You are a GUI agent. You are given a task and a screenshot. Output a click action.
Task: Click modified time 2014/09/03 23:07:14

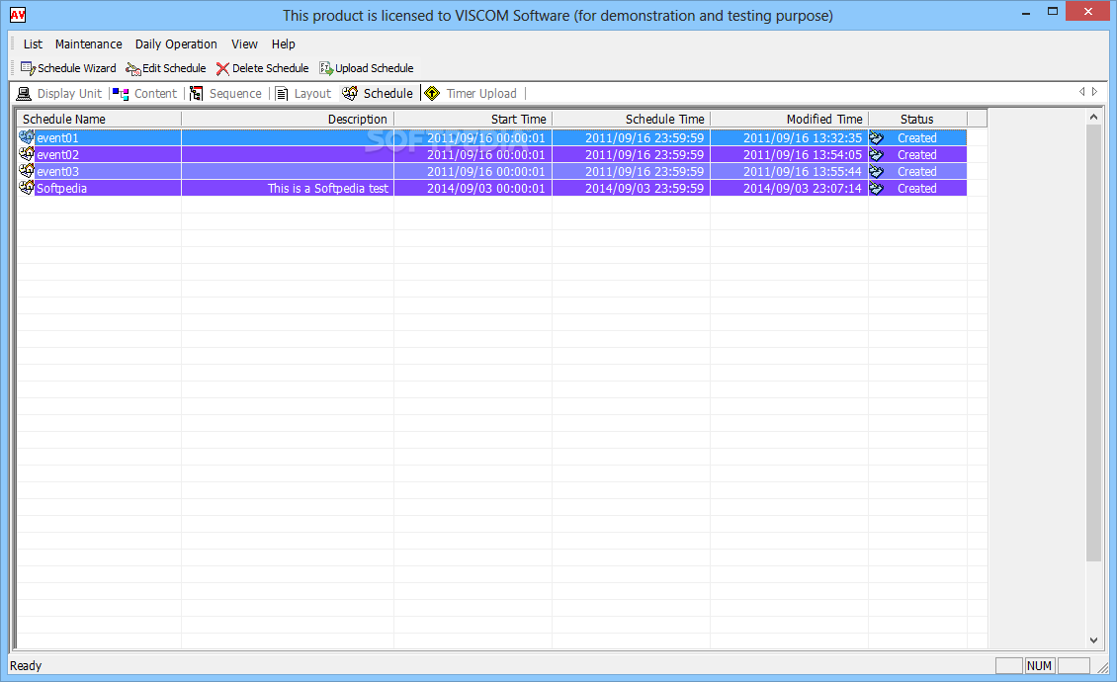802,188
